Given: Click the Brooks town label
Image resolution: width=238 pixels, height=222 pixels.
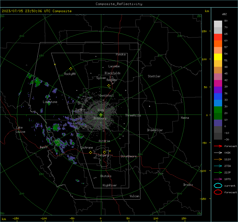Looking at the screenshot, I should click(188, 185).
